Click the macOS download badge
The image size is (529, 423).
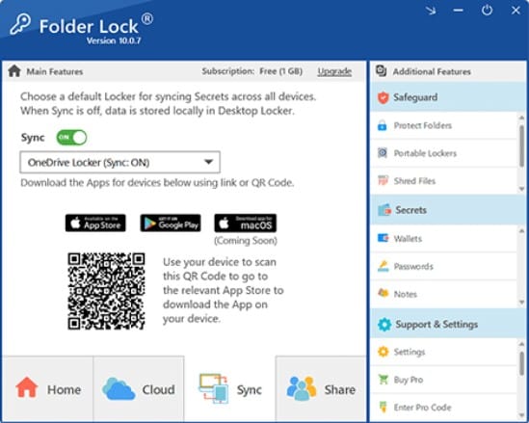(x=246, y=223)
